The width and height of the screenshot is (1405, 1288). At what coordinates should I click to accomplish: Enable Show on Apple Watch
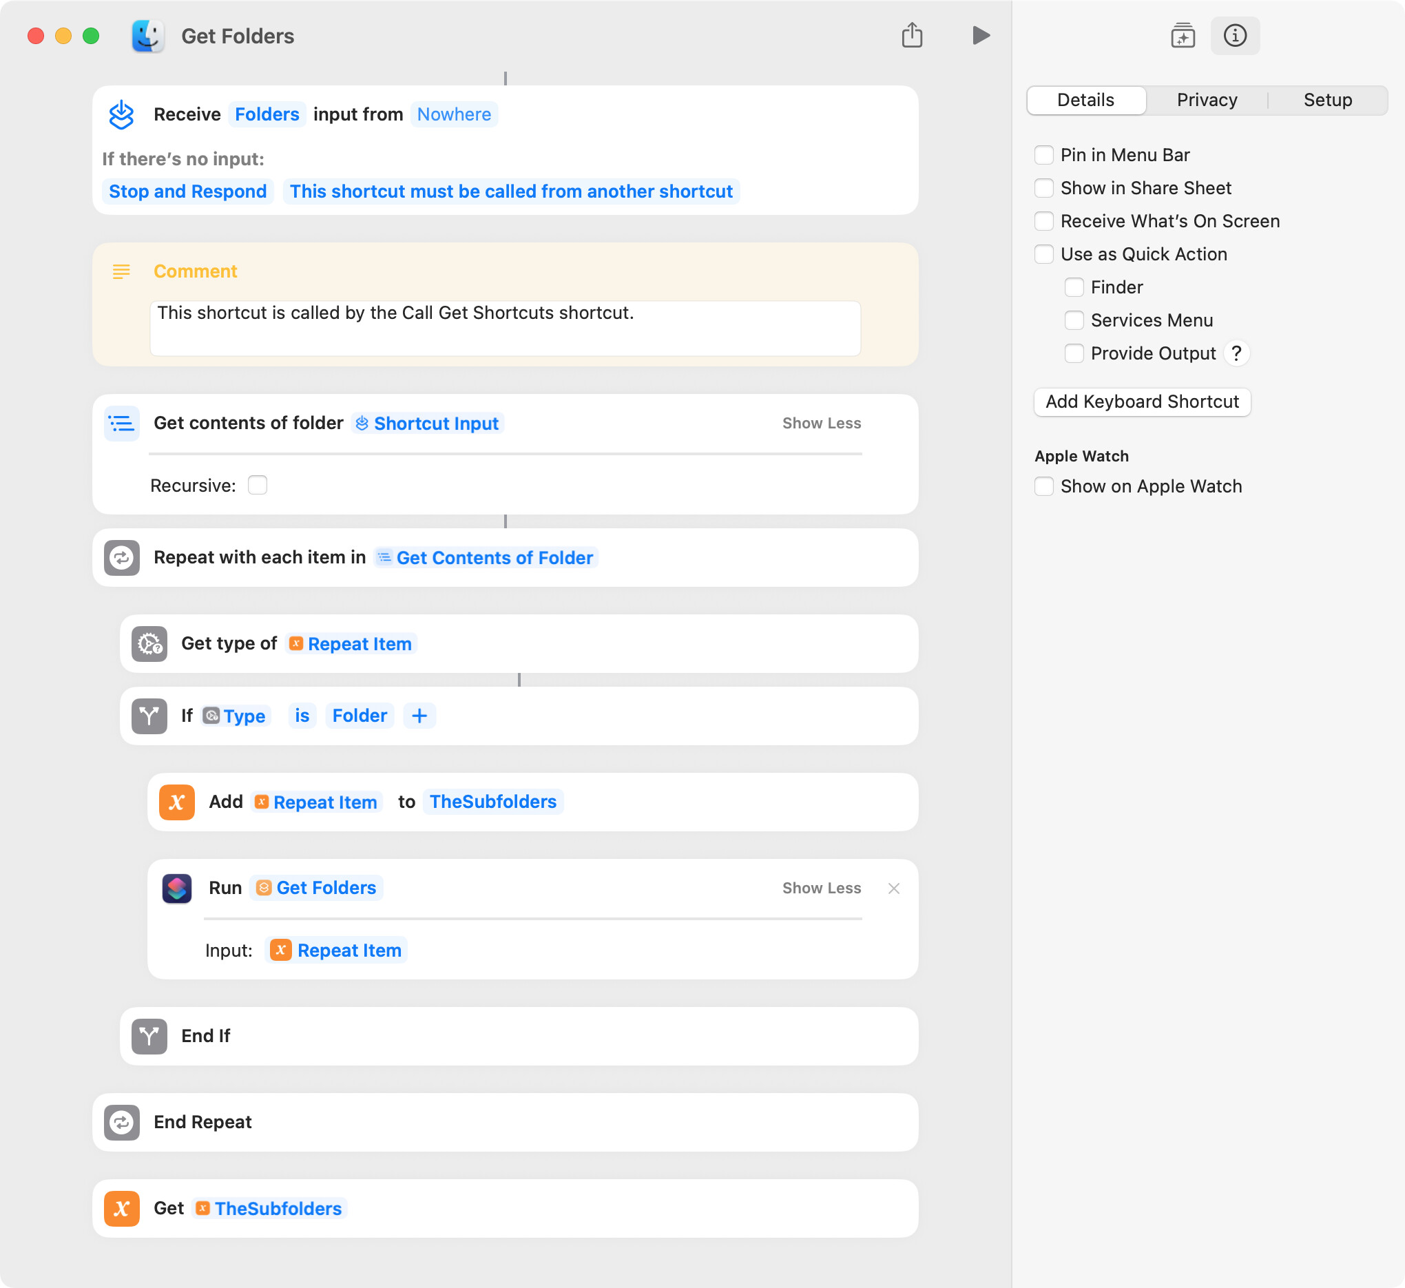tap(1043, 486)
